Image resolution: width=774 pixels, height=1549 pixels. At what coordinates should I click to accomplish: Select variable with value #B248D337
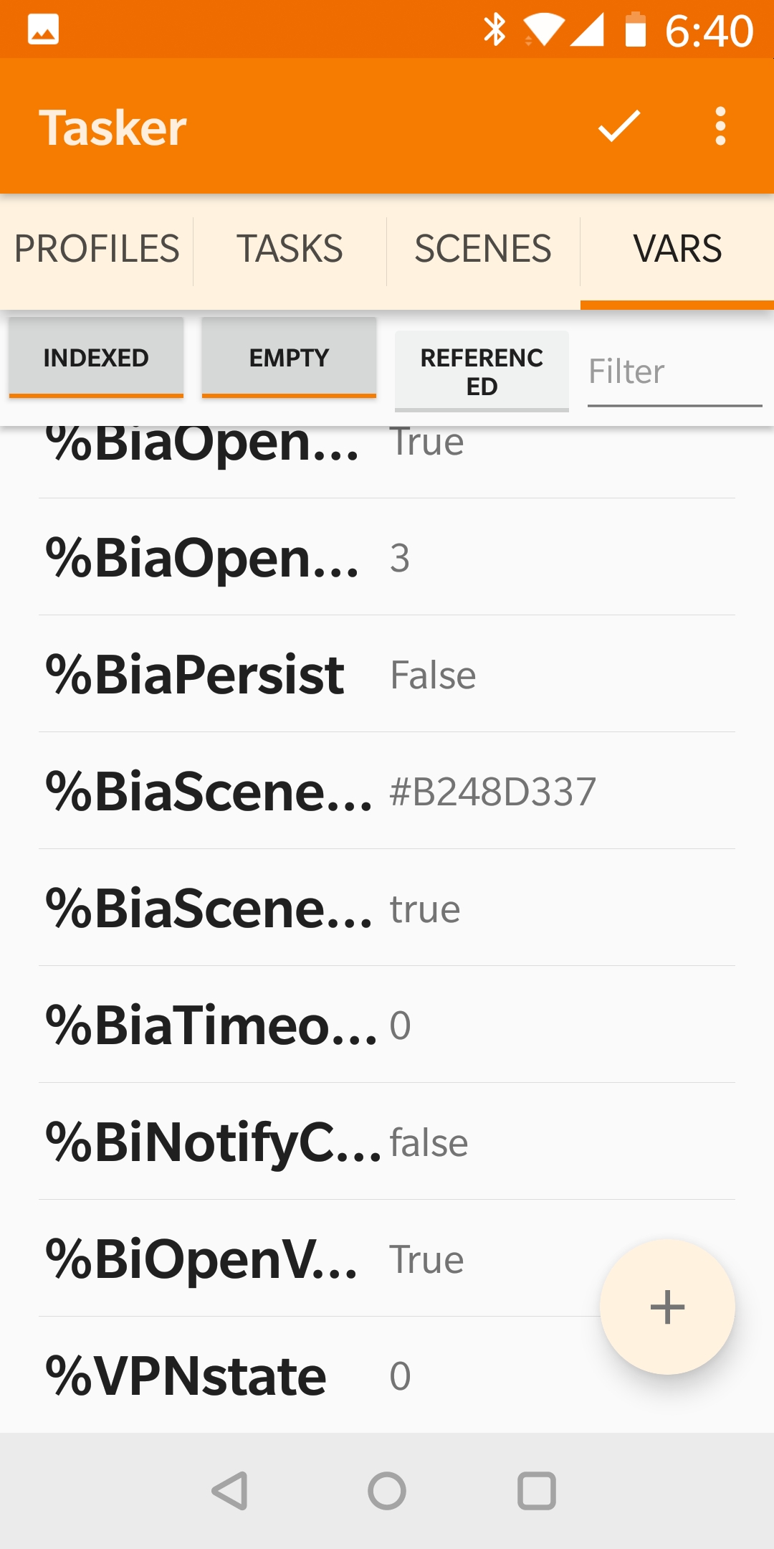coord(387,791)
